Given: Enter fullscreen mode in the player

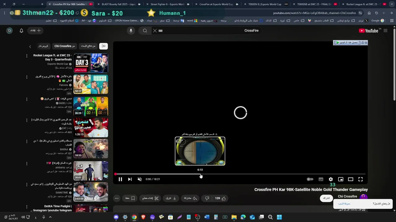Looking at the screenshot, I should pyautogui.click(x=360, y=179).
